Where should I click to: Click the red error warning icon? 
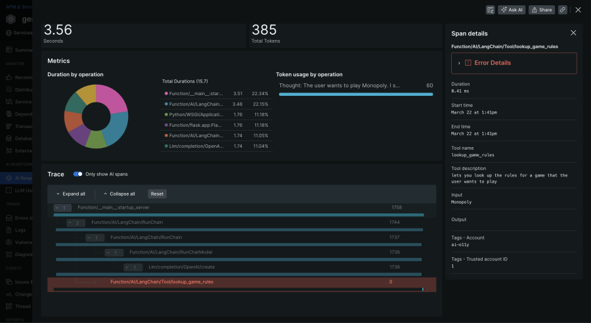tap(468, 63)
